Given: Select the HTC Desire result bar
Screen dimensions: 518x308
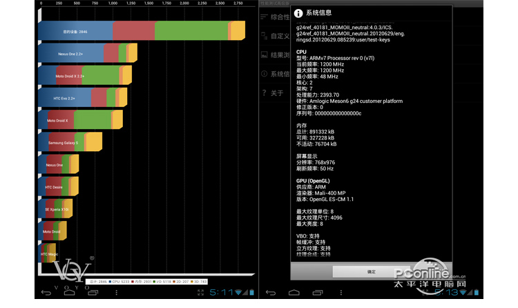Looking at the screenshot, I should (x=58, y=186).
